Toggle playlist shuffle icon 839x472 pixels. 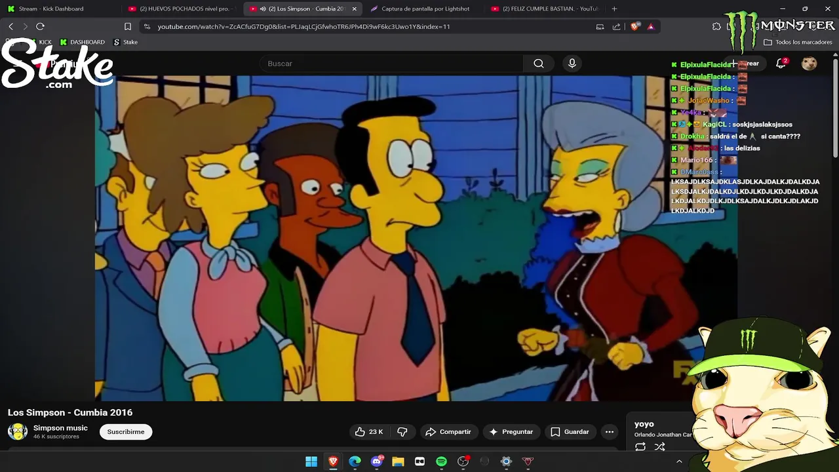(x=660, y=447)
